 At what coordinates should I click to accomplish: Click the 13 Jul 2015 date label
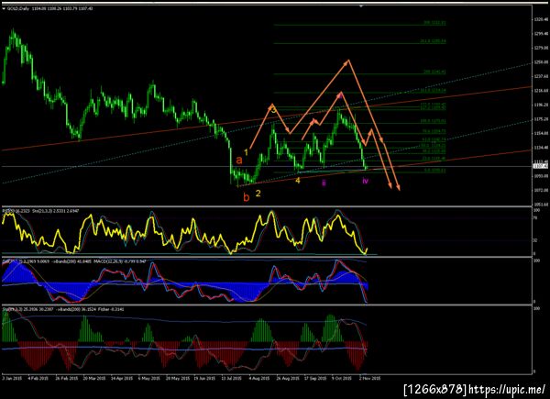(x=232, y=379)
